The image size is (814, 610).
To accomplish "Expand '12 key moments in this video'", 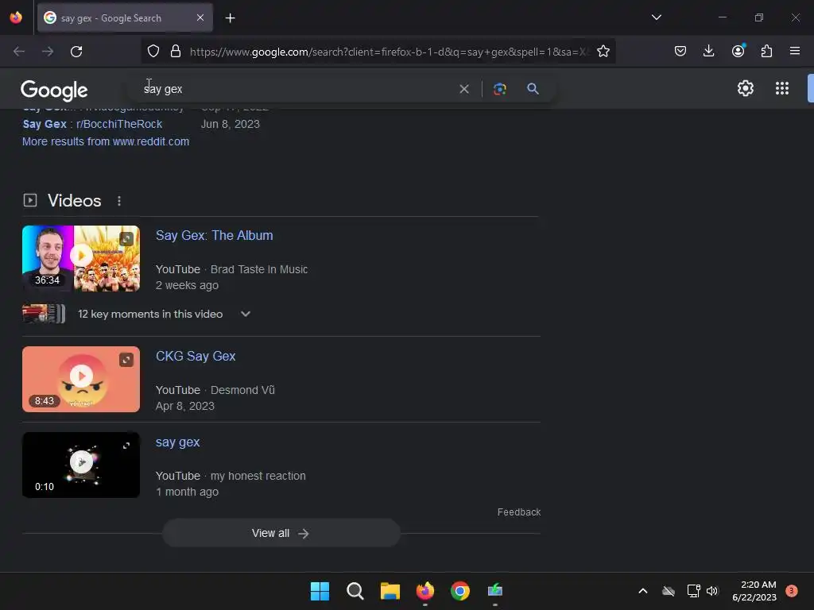I will (x=164, y=314).
